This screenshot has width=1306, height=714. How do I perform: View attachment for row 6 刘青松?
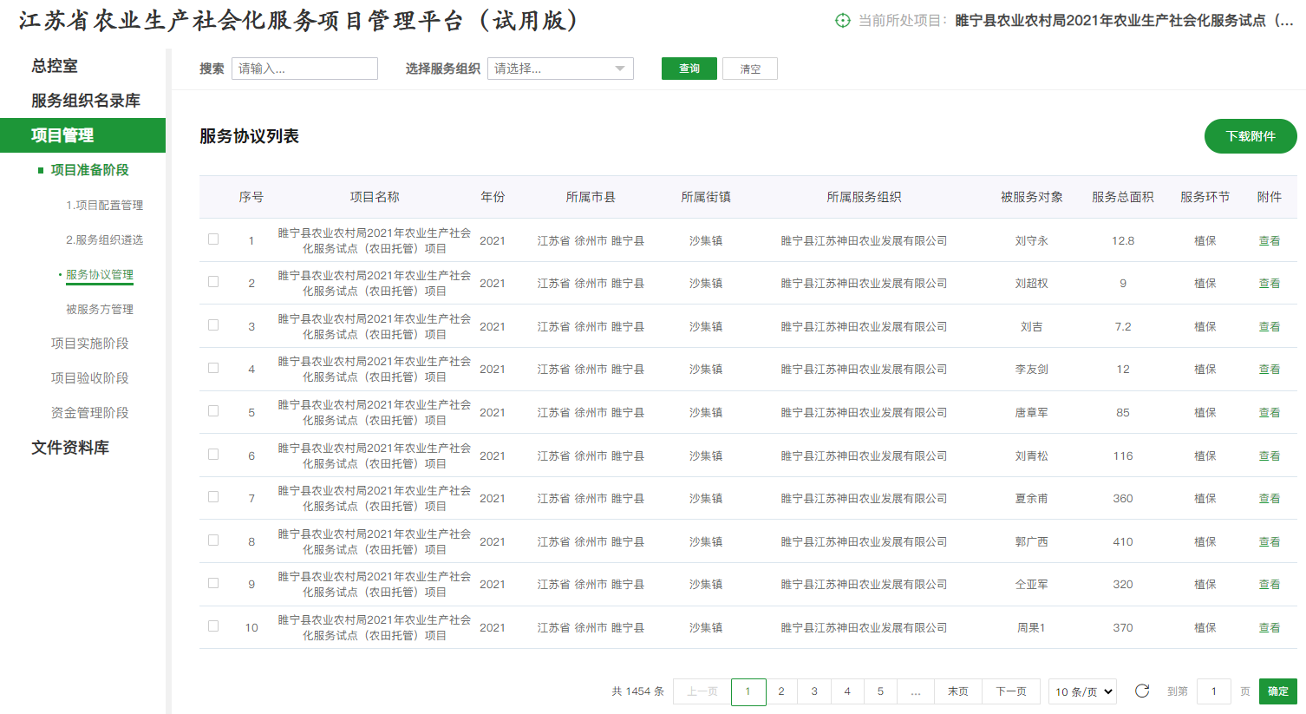(x=1270, y=455)
